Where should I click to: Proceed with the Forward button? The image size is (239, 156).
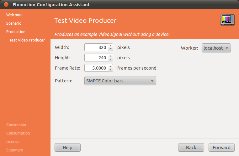point(221,148)
